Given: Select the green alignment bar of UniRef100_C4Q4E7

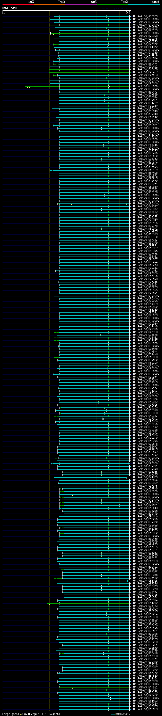Looking at the screenshot, I should (90, 72).
